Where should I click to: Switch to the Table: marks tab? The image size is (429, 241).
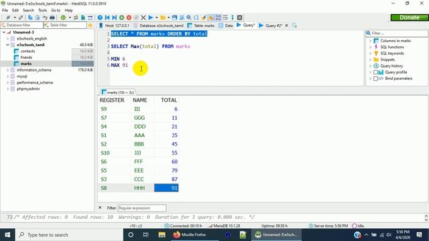201,25
